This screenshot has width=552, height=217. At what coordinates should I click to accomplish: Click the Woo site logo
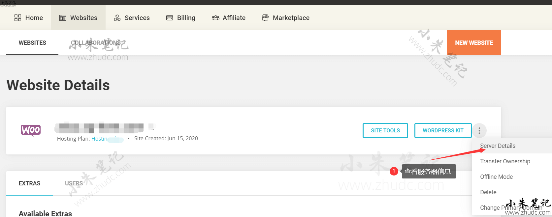pyautogui.click(x=31, y=130)
